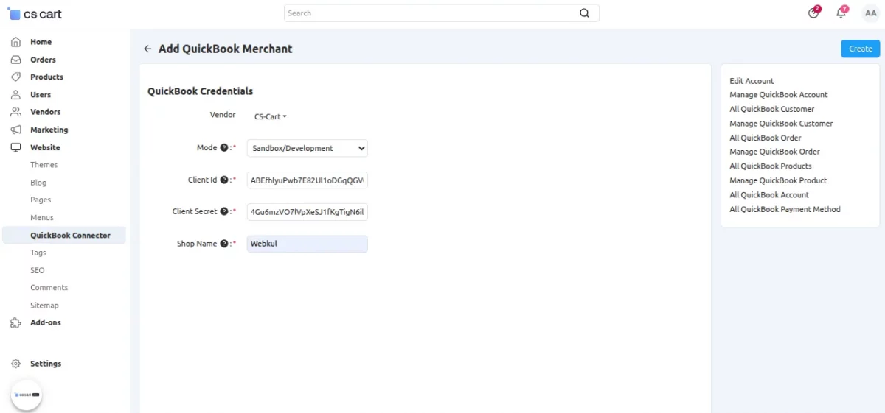Expand the CS-Cart vendor dropdown
885x413 pixels.
pos(270,116)
